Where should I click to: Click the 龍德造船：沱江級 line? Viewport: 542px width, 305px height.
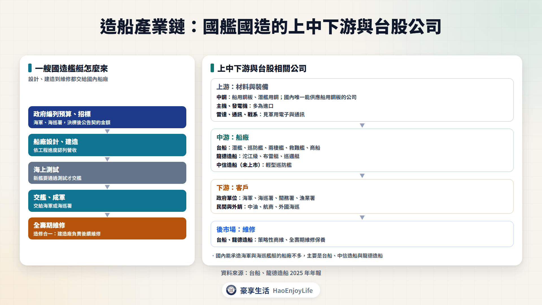[x=258, y=156]
